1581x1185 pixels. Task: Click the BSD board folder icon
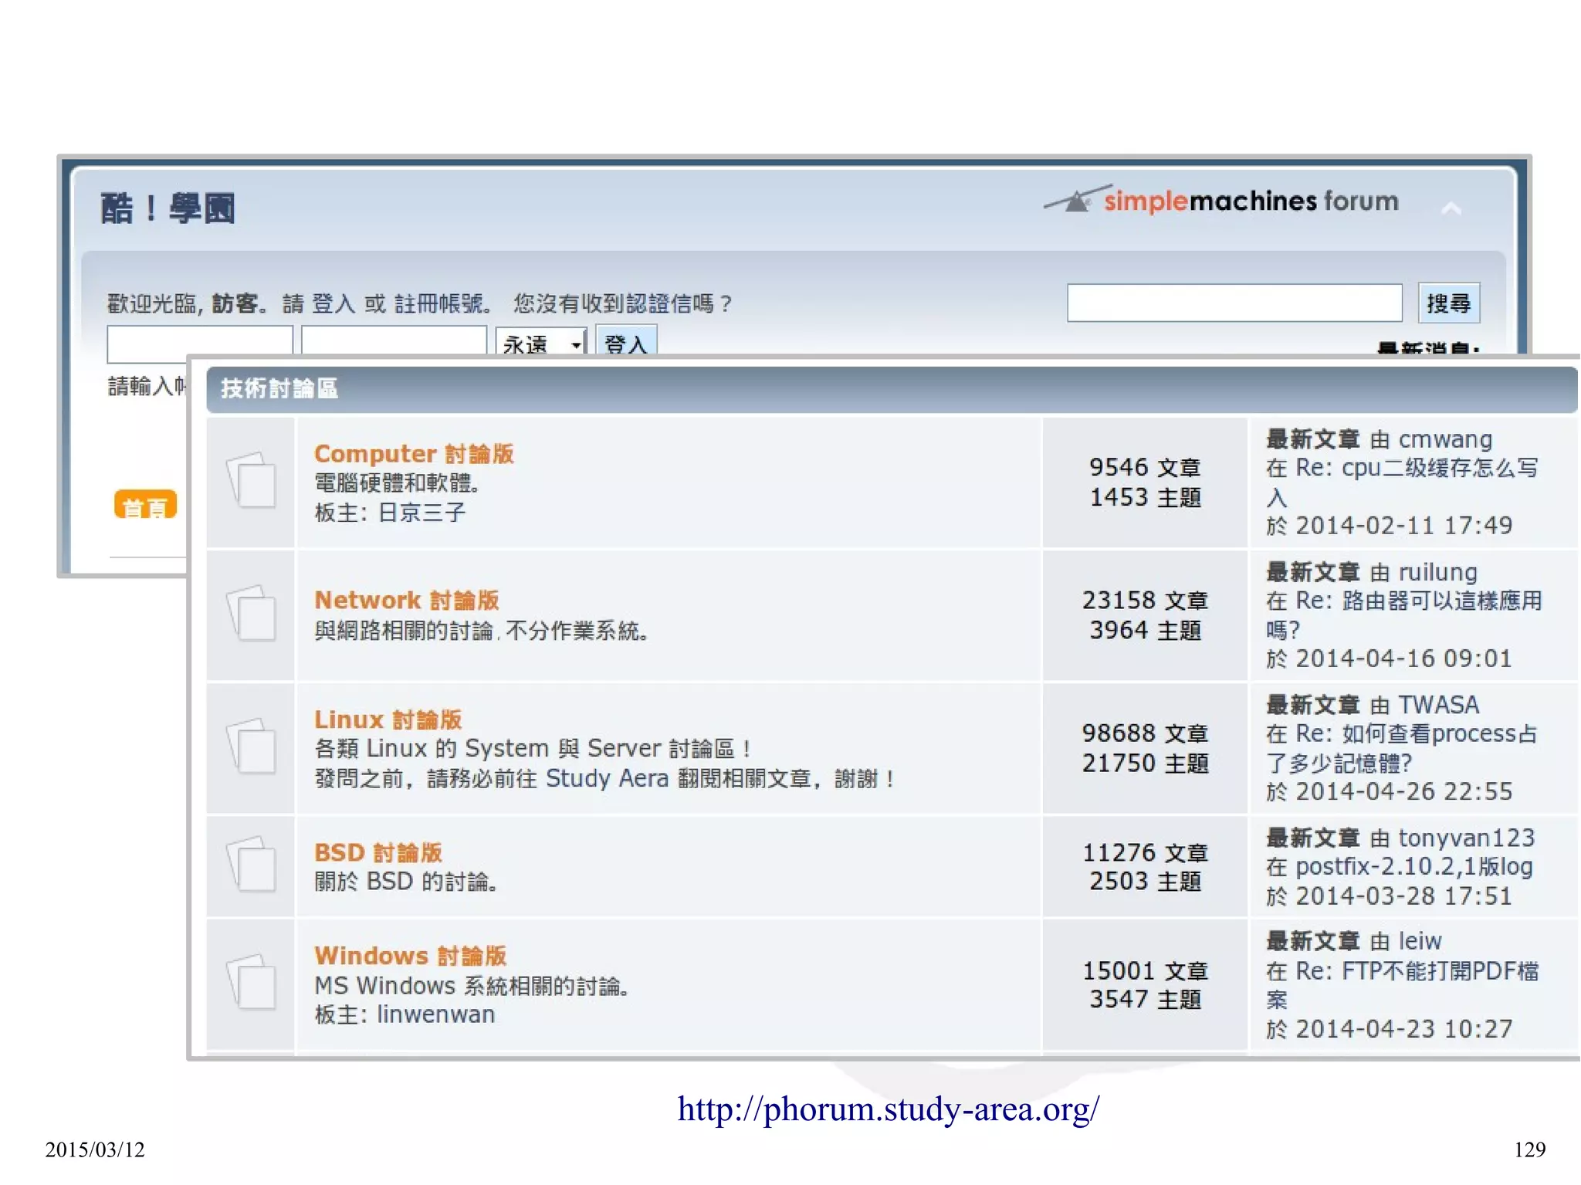pos(252,864)
